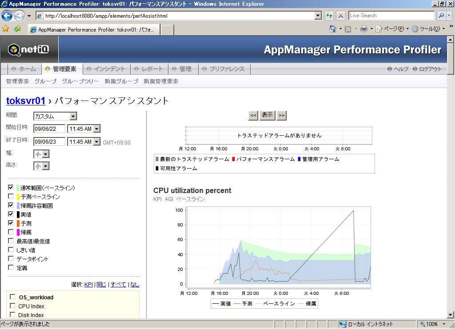
Task: Check the 最高値/最低値 checkbox
Action: point(11,241)
